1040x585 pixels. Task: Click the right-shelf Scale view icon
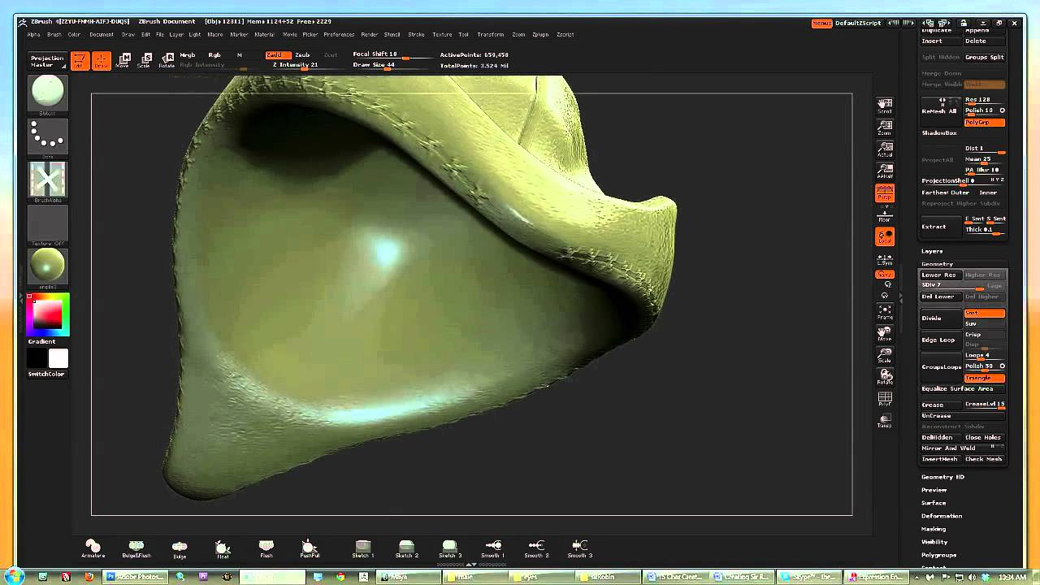[885, 355]
